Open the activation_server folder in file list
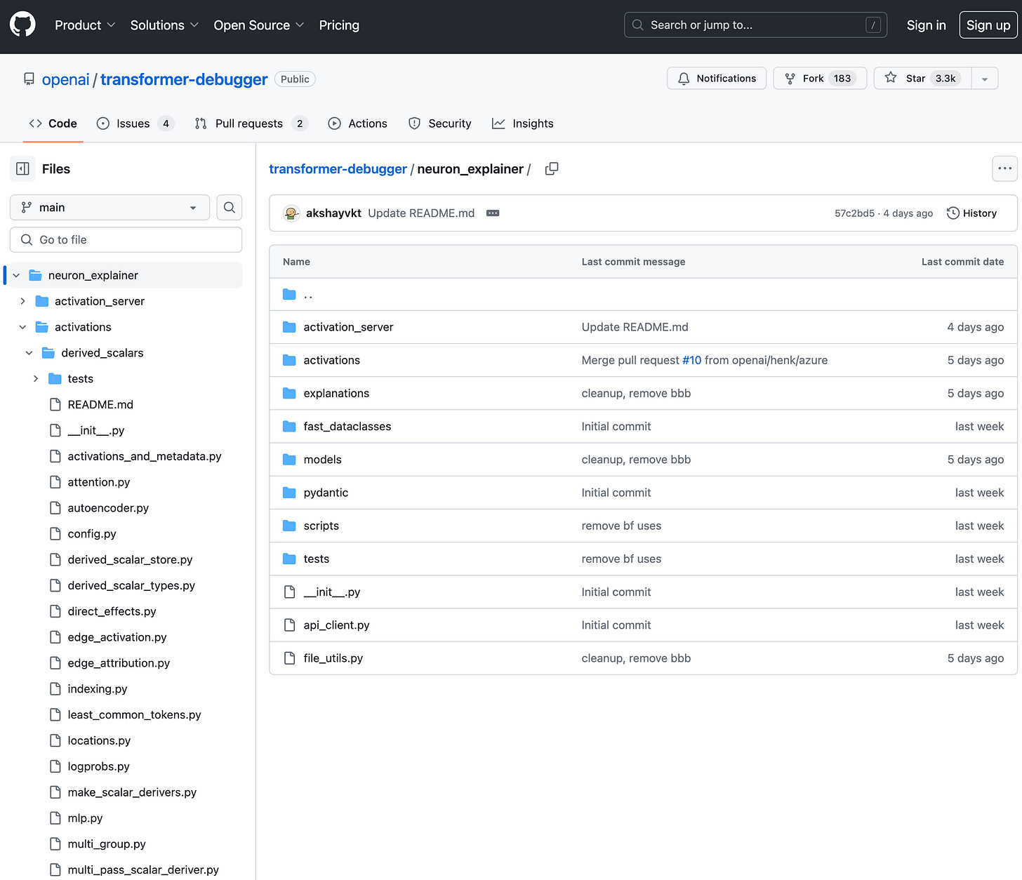This screenshot has height=880, width=1022. pos(348,327)
